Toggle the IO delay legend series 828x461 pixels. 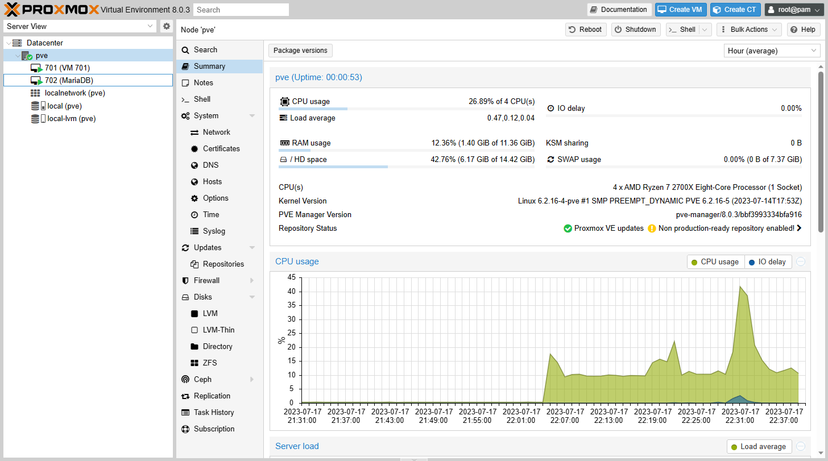tap(768, 262)
